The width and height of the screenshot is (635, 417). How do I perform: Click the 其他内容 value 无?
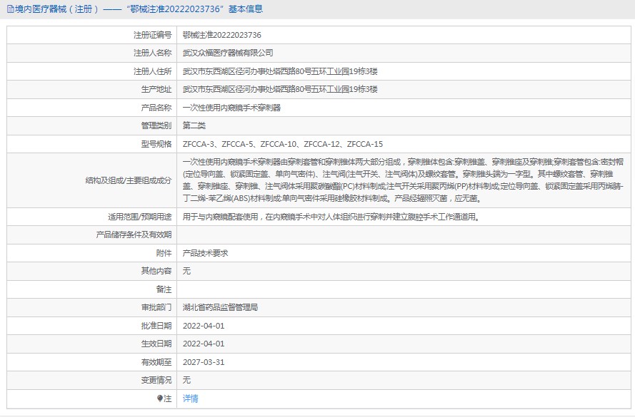click(186, 271)
